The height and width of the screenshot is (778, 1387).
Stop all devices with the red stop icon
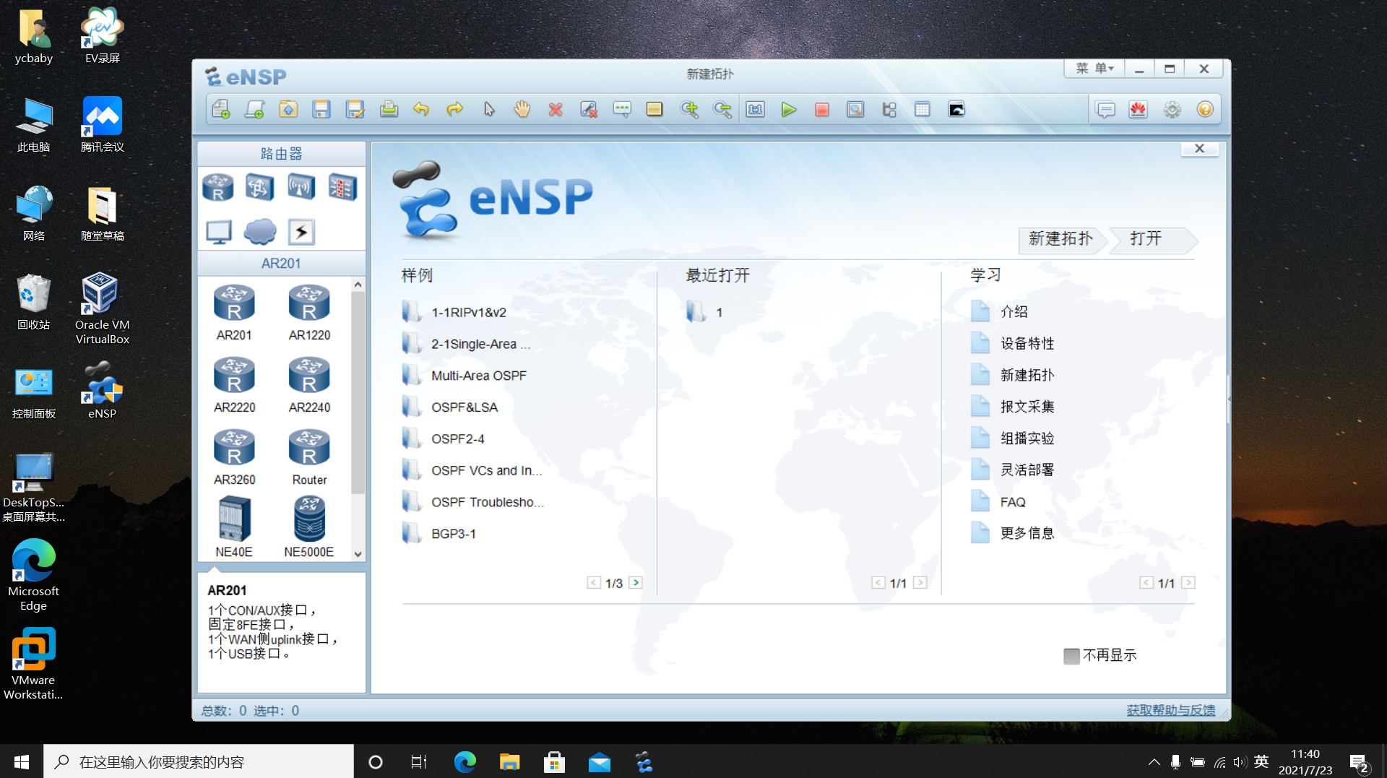pos(822,109)
